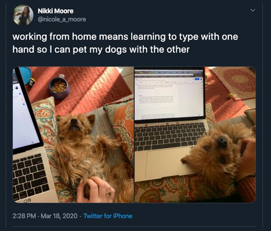Screen dimensions: 271x231
Task: Click the 2:28 PM timestamp
Action: coord(24,216)
